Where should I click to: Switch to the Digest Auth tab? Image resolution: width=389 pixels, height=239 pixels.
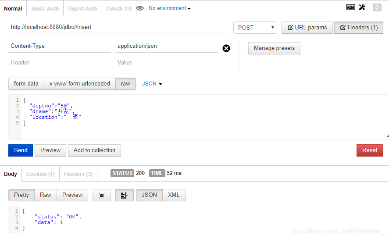coord(82,9)
